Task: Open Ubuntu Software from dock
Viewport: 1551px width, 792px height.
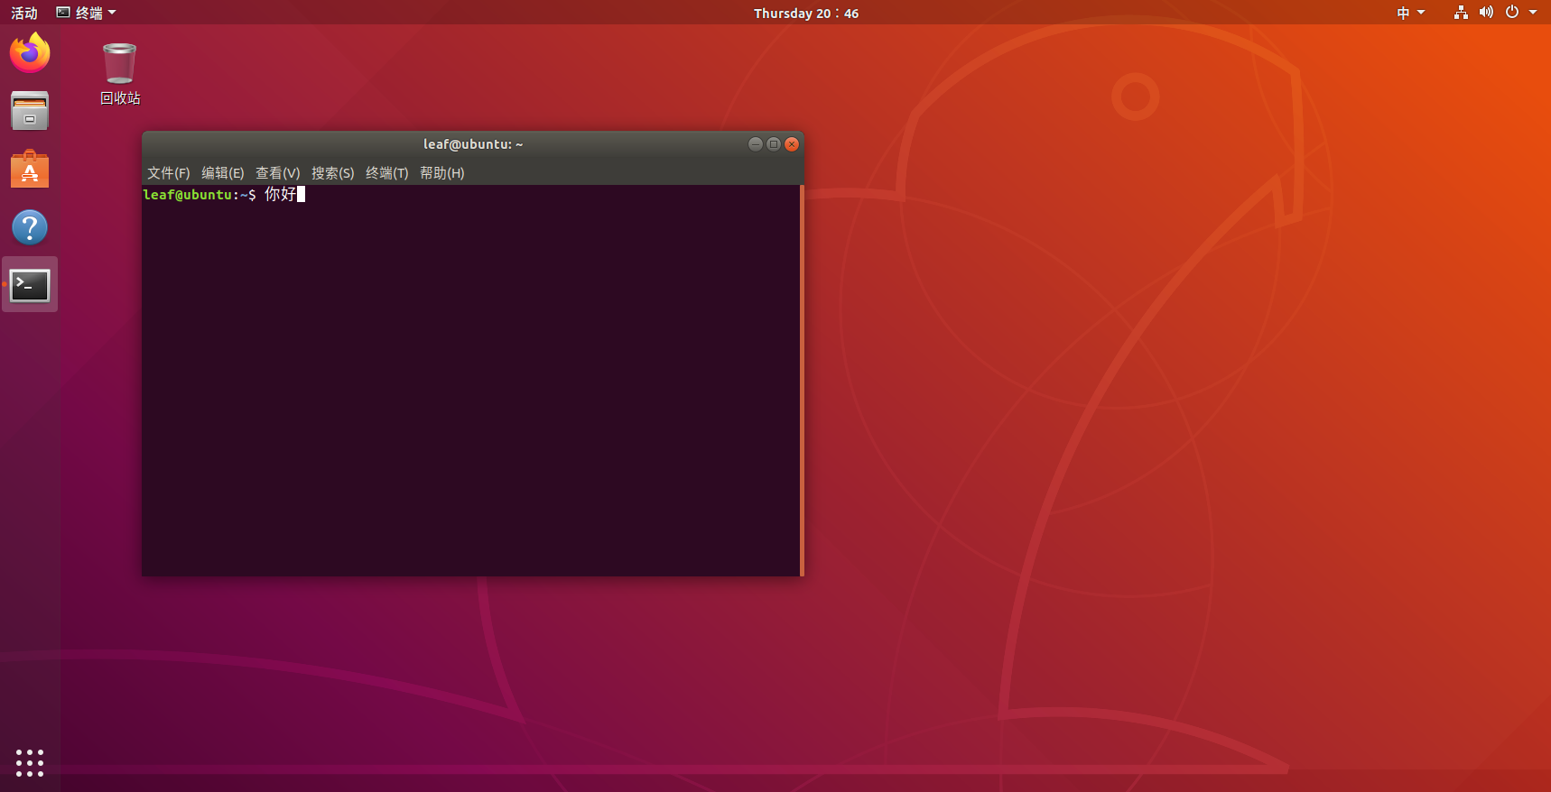Action: coord(30,169)
